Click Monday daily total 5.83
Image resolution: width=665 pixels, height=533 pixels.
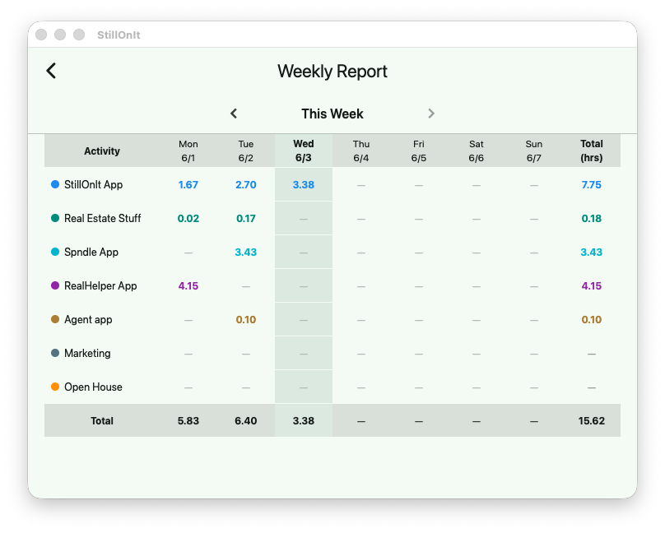(188, 420)
